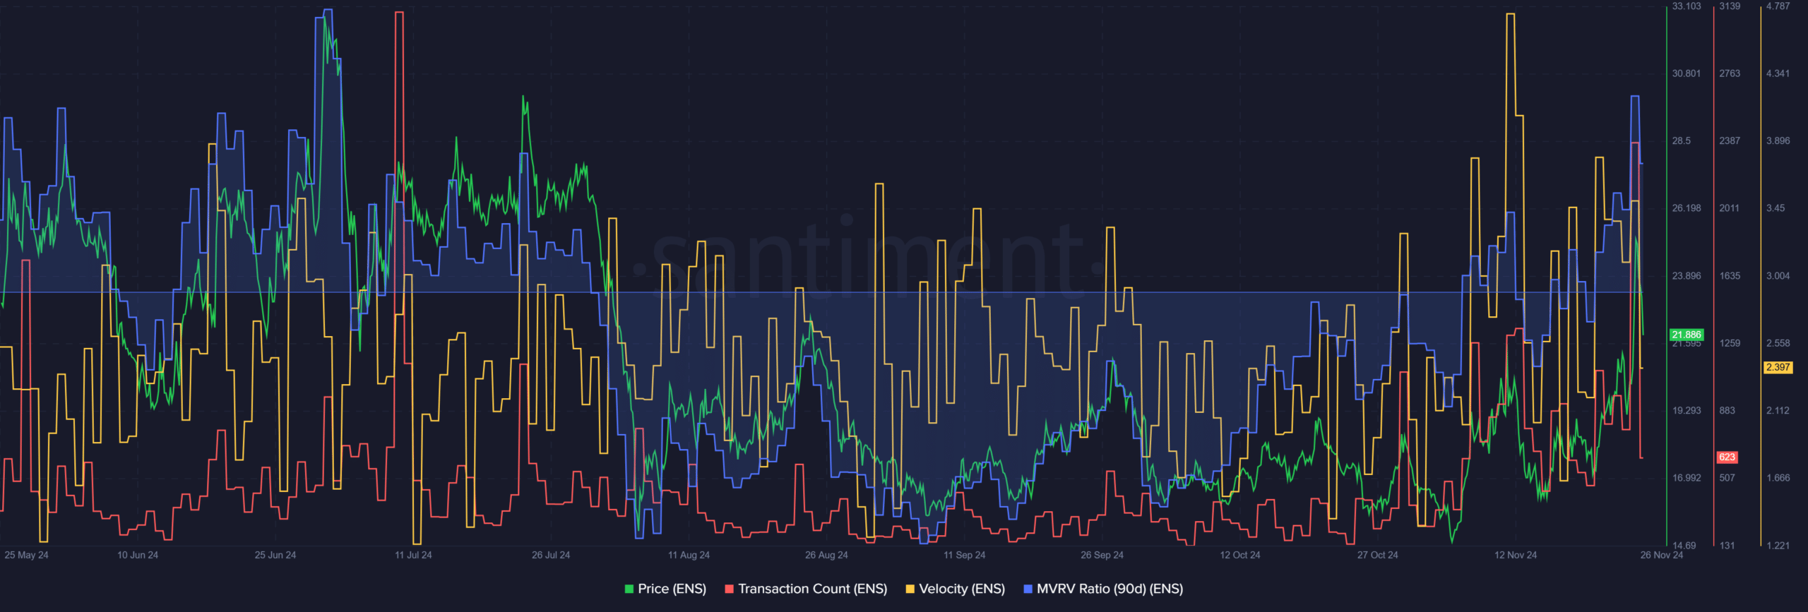Image resolution: width=1808 pixels, height=612 pixels.
Task: Click the 2387 transaction axis value
Action: click(1730, 140)
